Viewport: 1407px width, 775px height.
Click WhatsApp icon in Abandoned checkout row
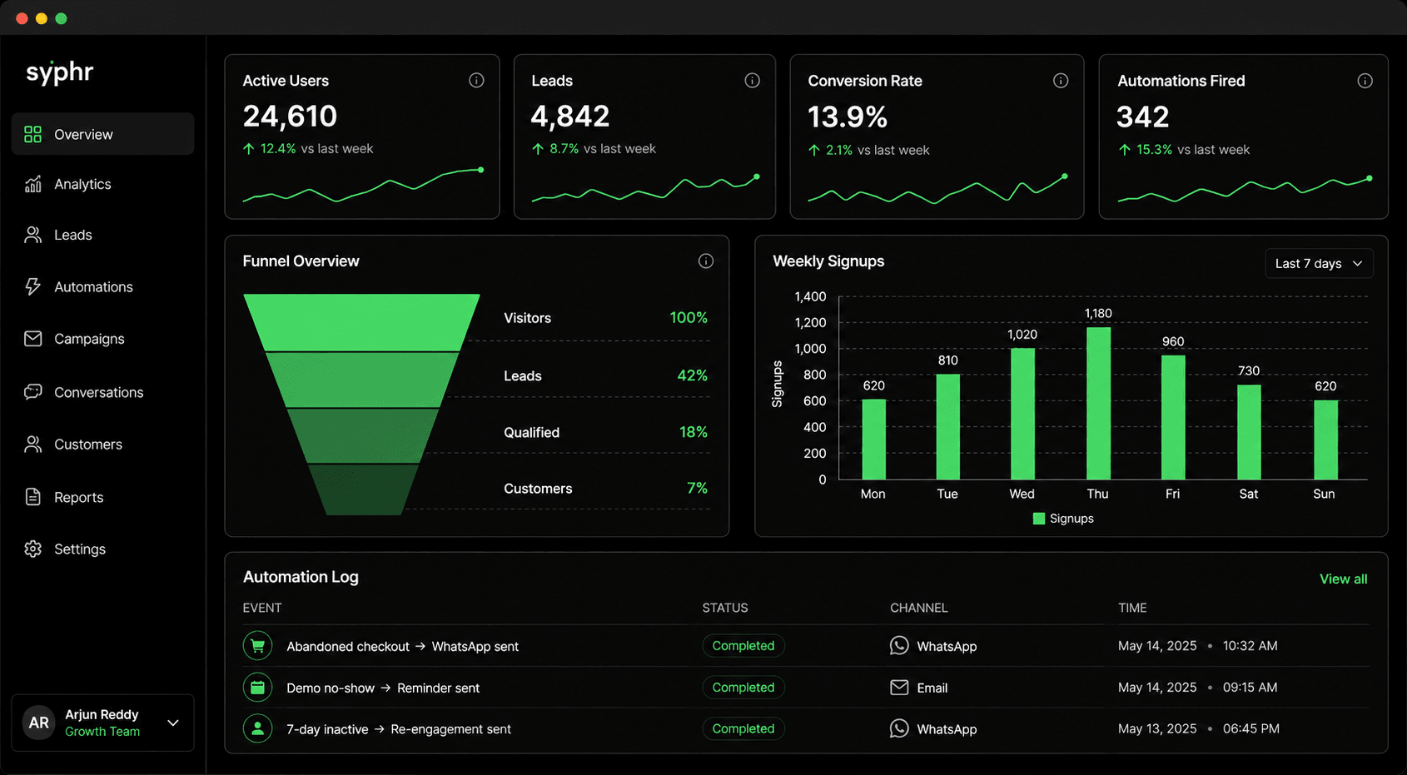coord(899,646)
